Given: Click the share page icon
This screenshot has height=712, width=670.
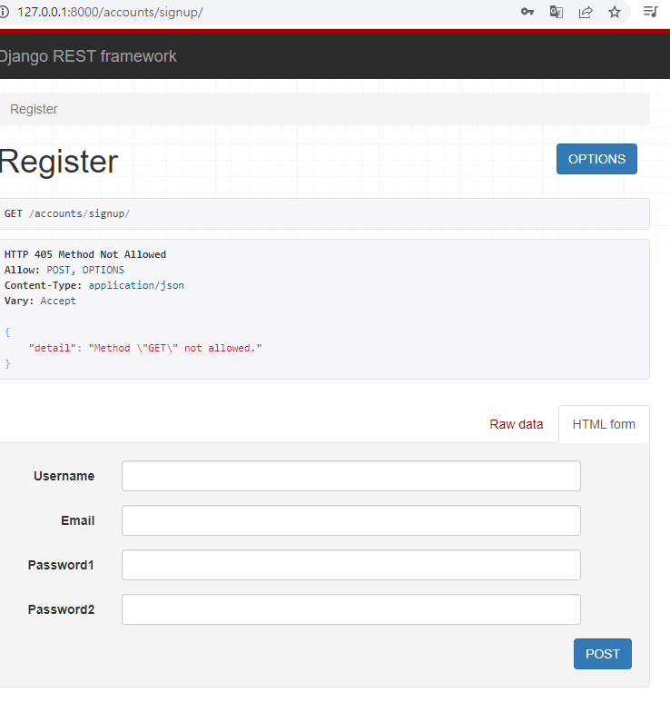Looking at the screenshot, I should click(586, 12).
